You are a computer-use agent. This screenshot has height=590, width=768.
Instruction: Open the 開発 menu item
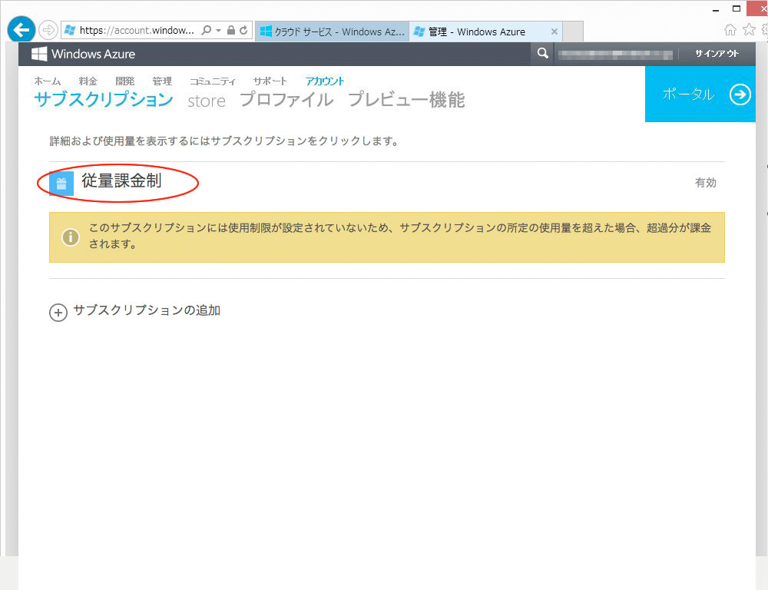coord(125,81)
